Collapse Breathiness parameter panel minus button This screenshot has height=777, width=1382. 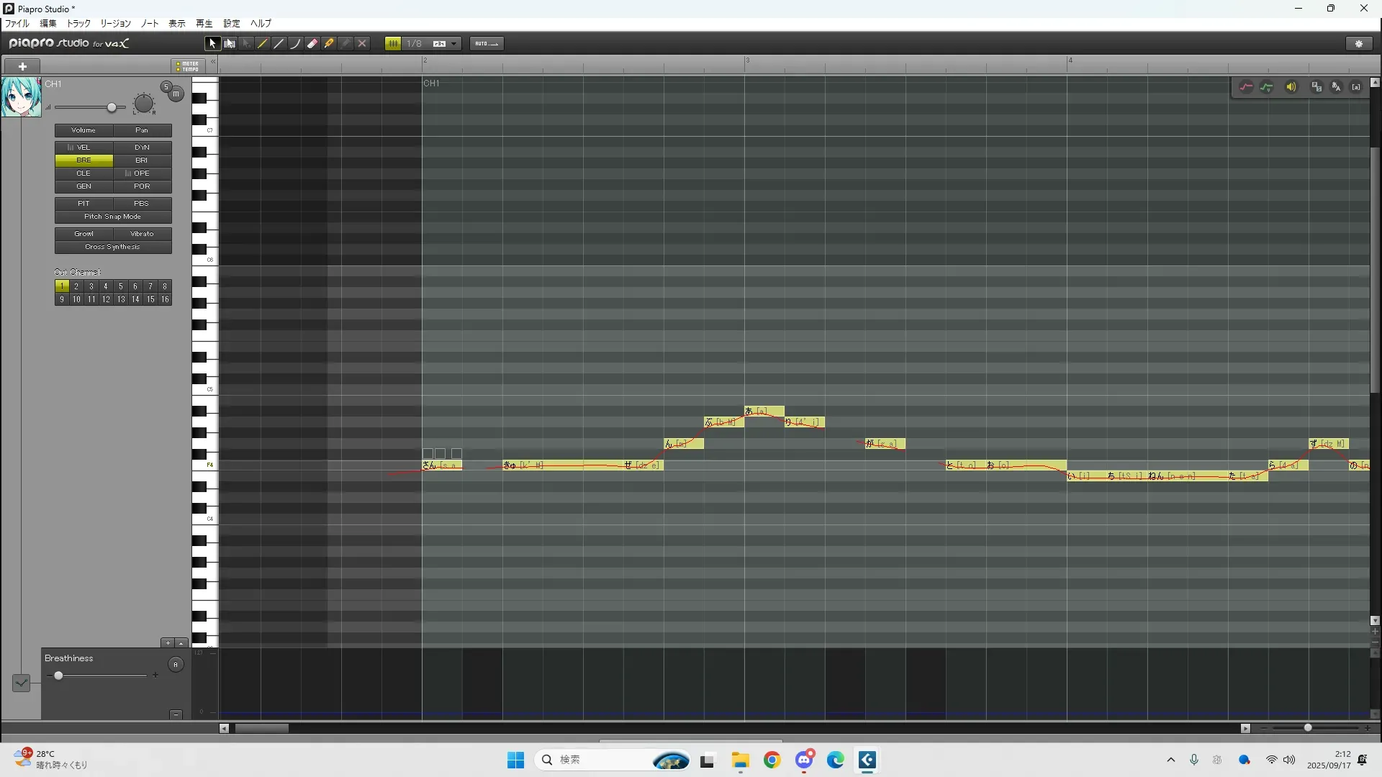coord(176,714)
